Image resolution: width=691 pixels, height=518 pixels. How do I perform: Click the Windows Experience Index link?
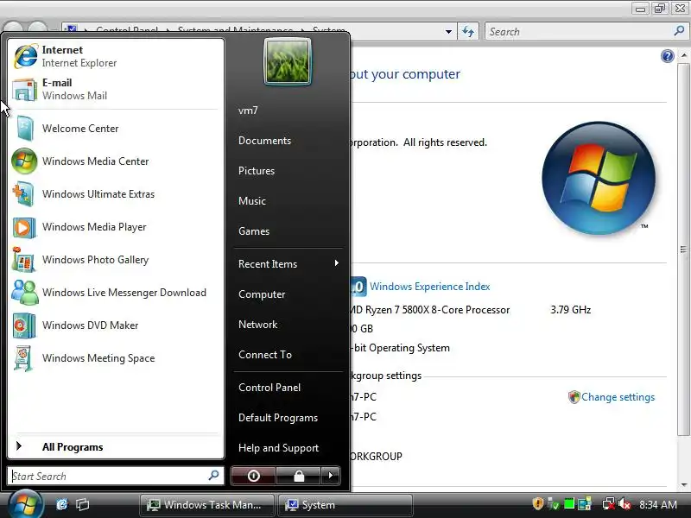pyautogui.click(x=429, y=287)
